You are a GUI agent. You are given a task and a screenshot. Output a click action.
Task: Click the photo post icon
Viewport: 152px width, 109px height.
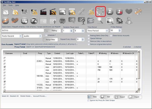(24, 12)
